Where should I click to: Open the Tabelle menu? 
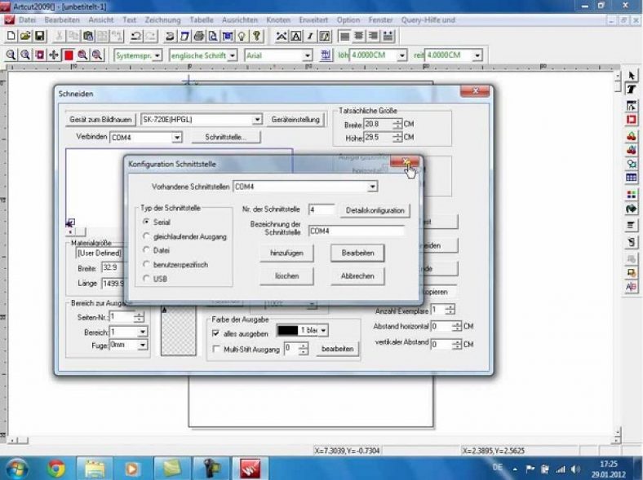pyautogui.click(x=200, y=18)
